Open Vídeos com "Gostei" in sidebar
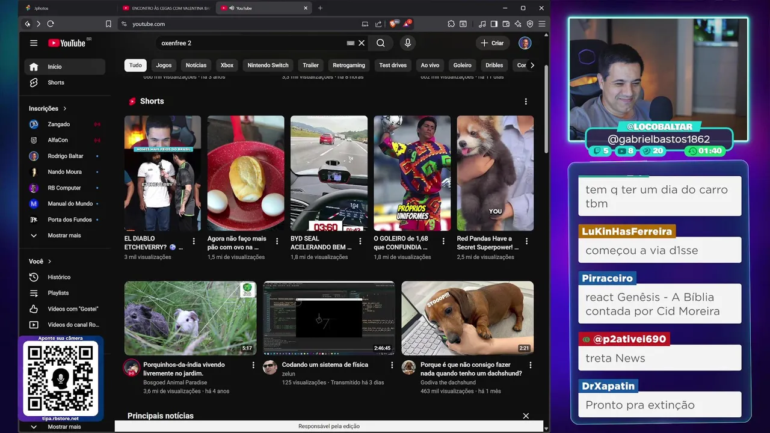Viewport: 770px width, 433px height. (x=64, y=309)
